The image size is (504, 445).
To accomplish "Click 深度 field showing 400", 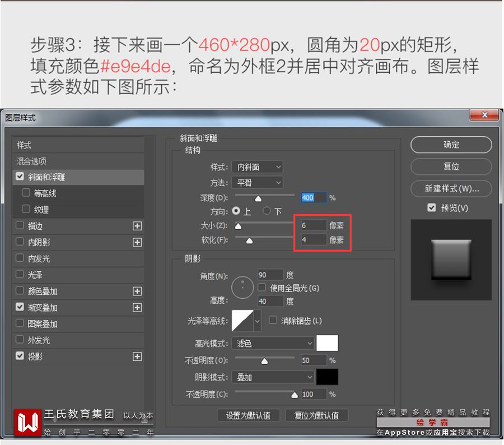I will pyautogui.click(x=314, y=197).
